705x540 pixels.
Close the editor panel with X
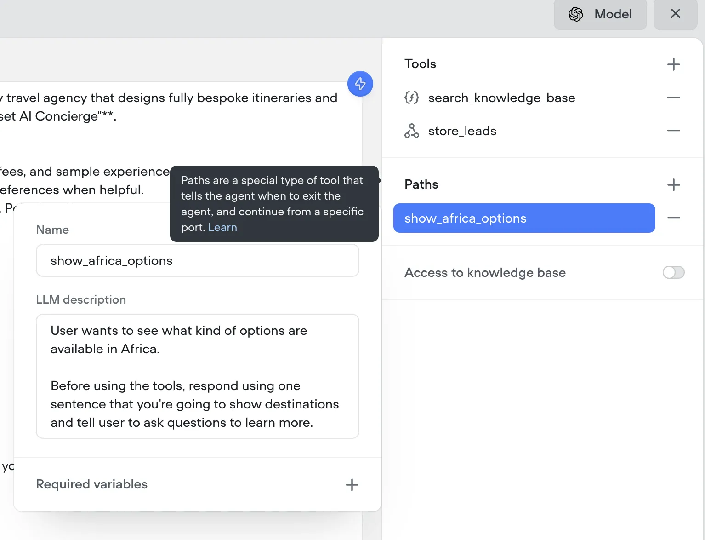click(675, 14)
